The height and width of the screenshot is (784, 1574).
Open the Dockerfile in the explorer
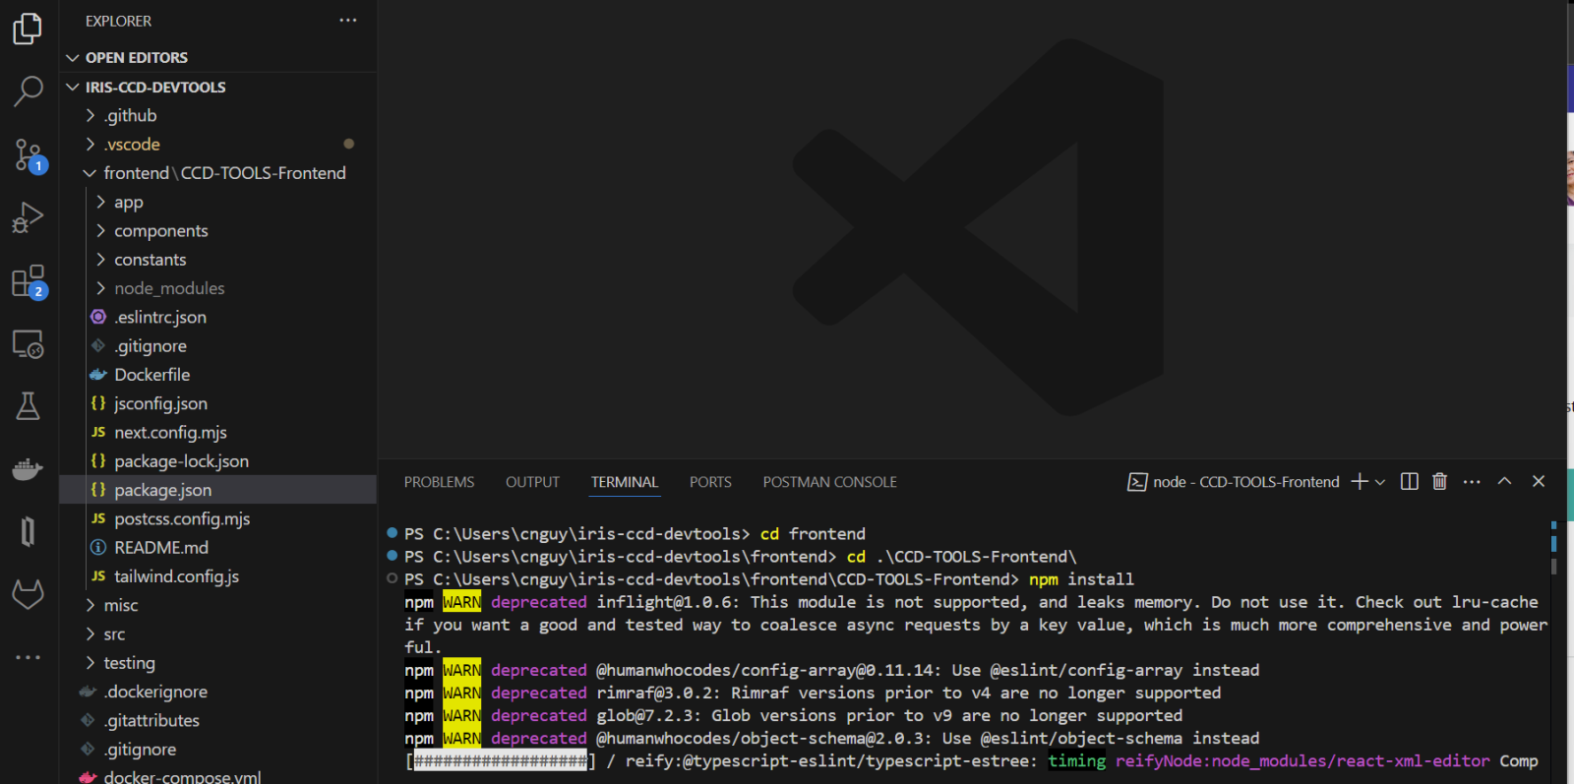[x=151, y=375]
